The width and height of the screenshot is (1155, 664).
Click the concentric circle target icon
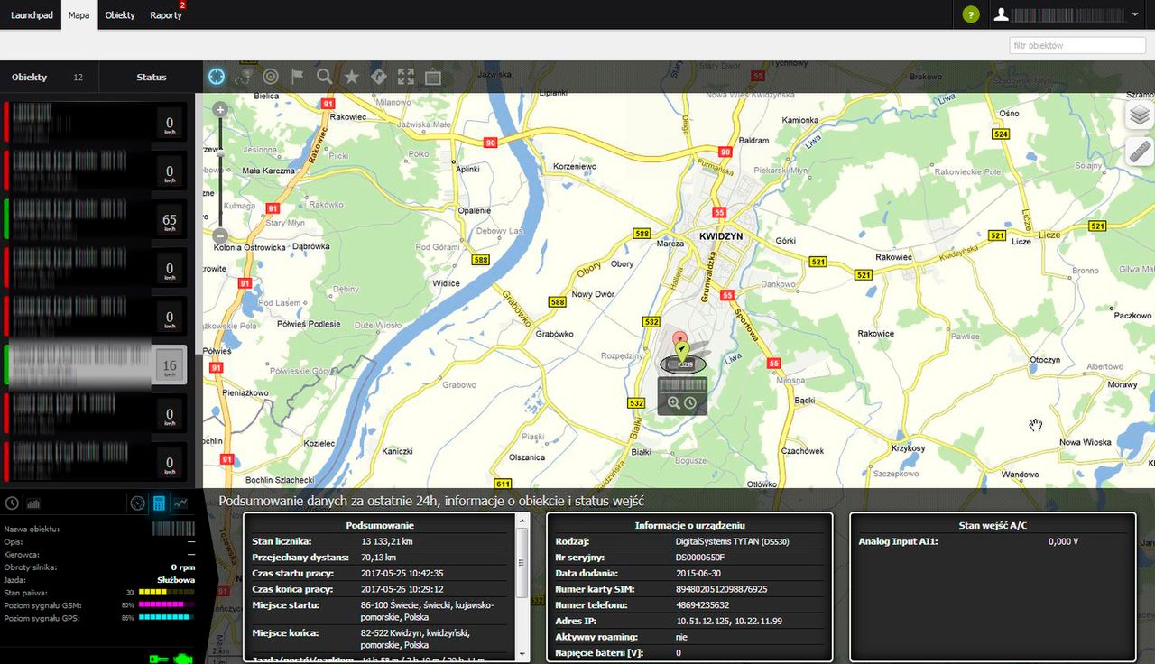pos(271,77)
